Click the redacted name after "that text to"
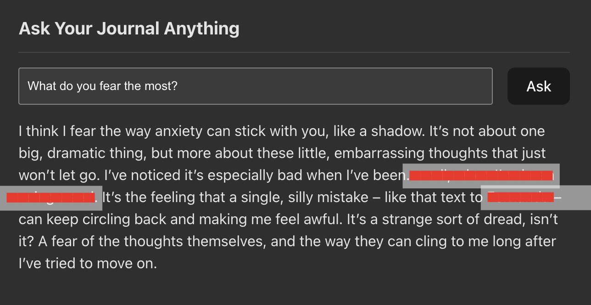This screenshot has height=305, width=591. click(x=520, y=198)
